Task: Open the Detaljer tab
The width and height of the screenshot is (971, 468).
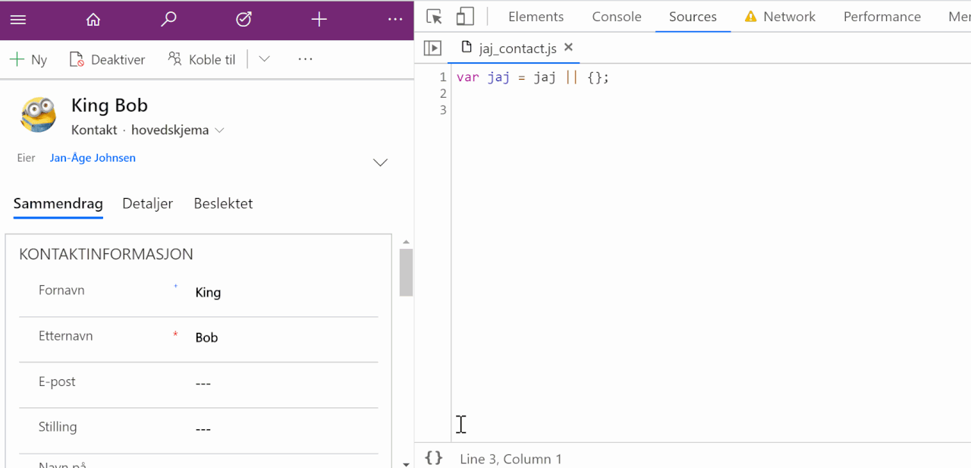Action: [x=147, y=203]
